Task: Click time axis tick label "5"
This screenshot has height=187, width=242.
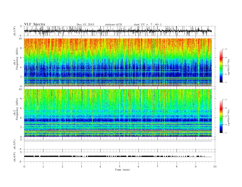Action: (x=119, y=167)
